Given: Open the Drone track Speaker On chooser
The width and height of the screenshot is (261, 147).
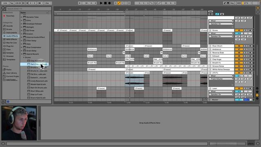Looking at the screenshot, I should tap(221, 36).
